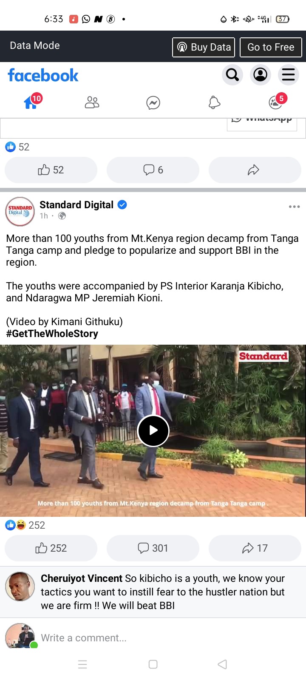Image resolution: width=306 pixels, height=680 pixels.
Task: Open post options three-dot menu
Action: point(294,207)
